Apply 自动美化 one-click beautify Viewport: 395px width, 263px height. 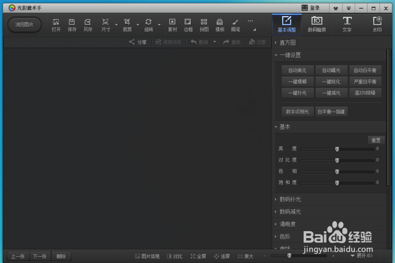[x=297, y=70]
